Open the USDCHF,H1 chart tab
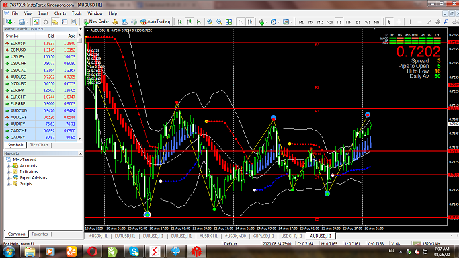 [291, 236]
